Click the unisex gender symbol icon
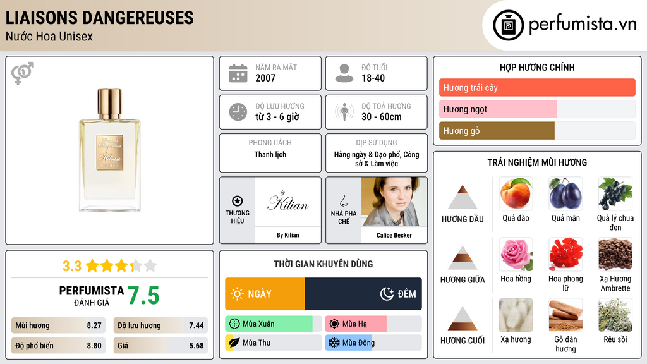The height and width of the screenshot is (364, 647). coord(22,73)
